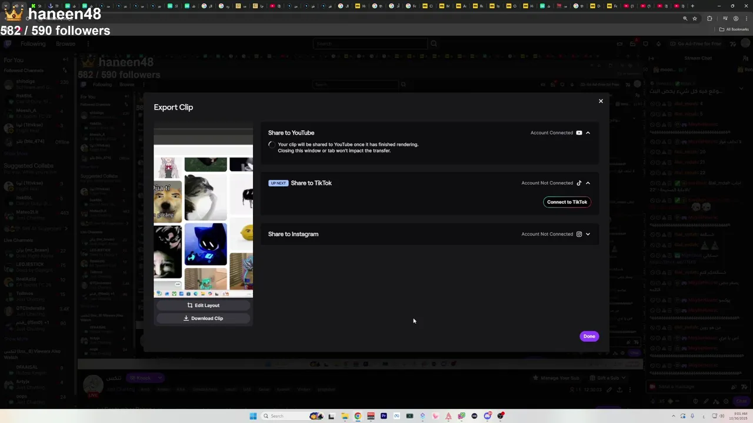Screen dimensions: 753x423
Task: Click the YouTube icon beside Account Connected
Action: (579, 133)
